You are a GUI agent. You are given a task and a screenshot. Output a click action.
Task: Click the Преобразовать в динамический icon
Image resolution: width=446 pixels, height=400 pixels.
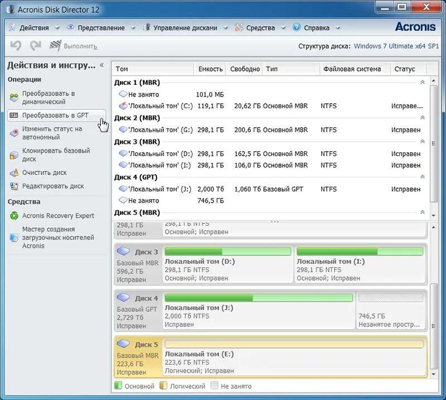click(x=14, y=98)
